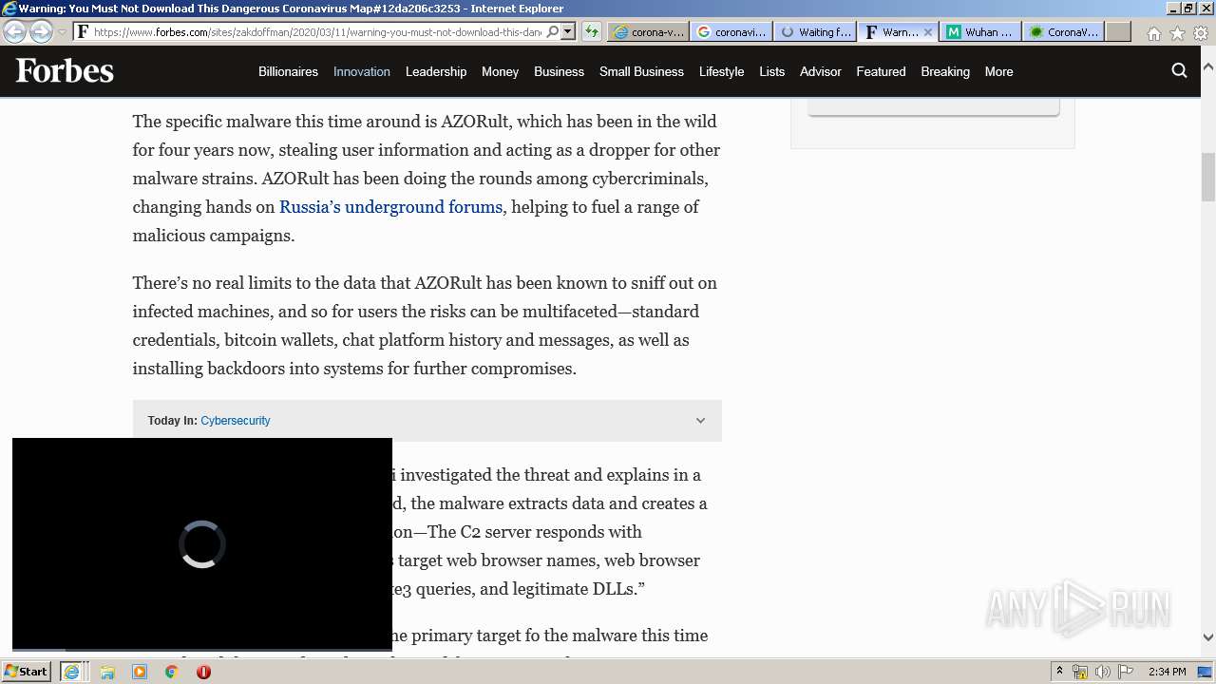Open More menu item
The image size is (1216, 684).
(998, 71)
